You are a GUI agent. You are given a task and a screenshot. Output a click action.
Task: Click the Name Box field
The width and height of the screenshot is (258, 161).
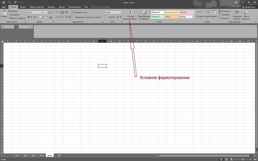pos(7,27)
